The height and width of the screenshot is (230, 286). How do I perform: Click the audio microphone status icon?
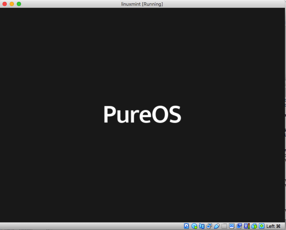(201, 226)
